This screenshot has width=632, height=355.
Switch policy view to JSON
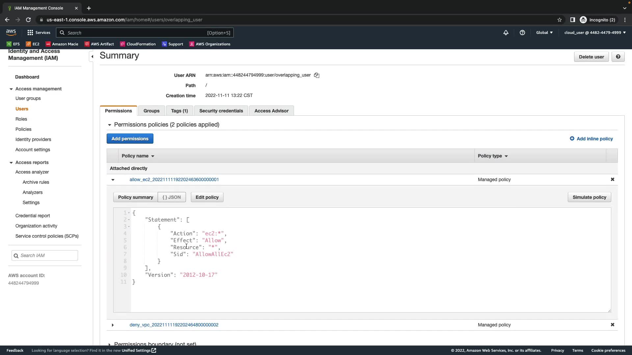coord(171,197)
